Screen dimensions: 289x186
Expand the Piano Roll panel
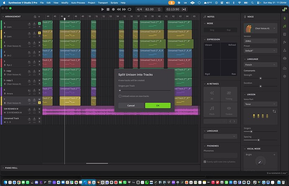(x=3, y=168)
